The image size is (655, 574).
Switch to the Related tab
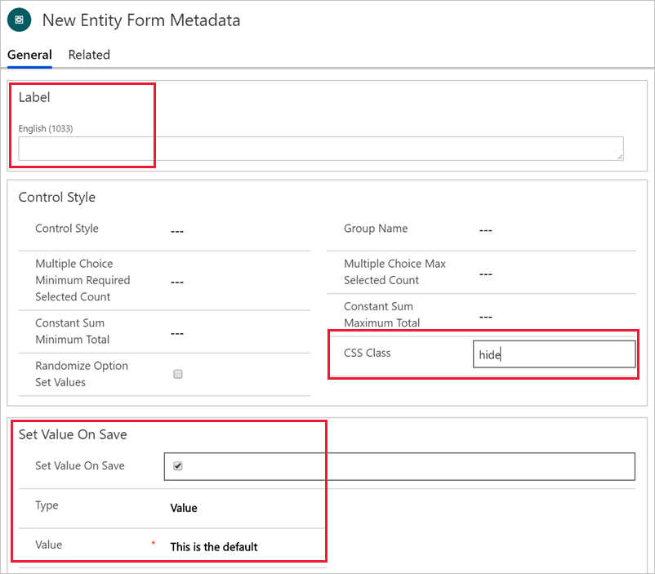coord(89,55)
